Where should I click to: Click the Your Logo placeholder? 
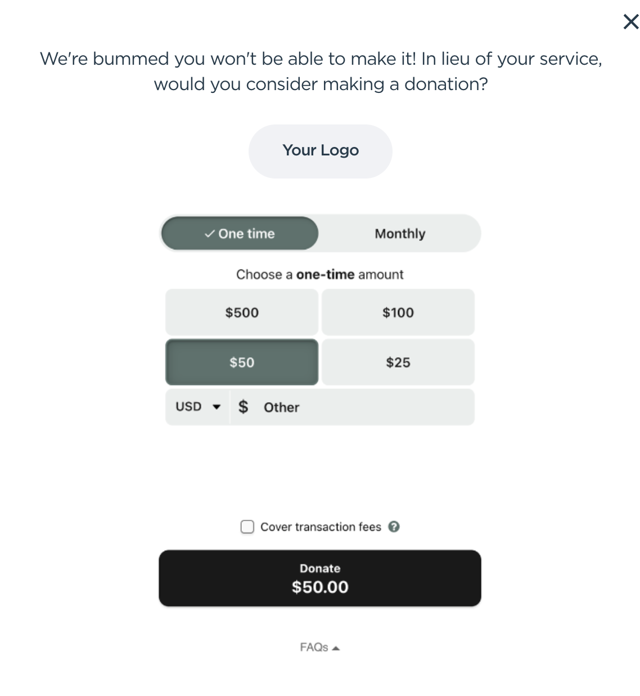click(x=320, y=151)
